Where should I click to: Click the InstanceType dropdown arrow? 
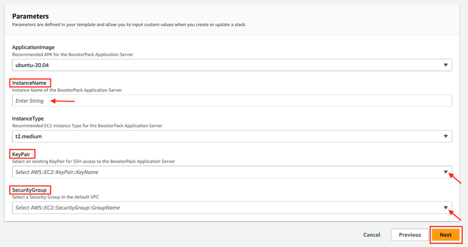pyautogui.click(x=445, y=136)
